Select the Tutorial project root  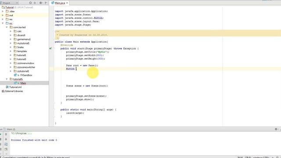(x=9, y=7)
